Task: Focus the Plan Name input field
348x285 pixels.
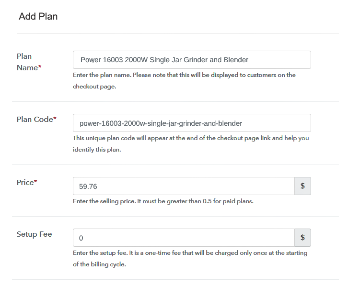Action: [x=192, y=60]
